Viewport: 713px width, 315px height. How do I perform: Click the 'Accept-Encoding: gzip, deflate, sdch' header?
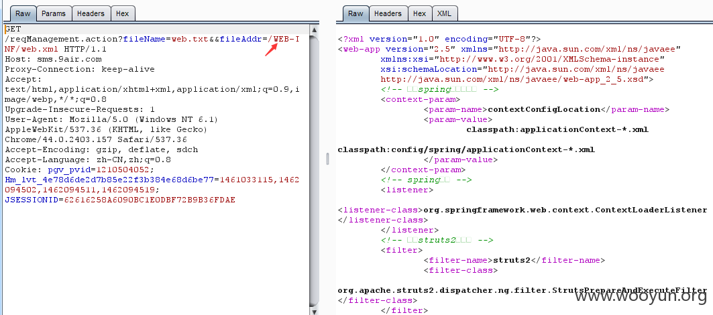101,149
